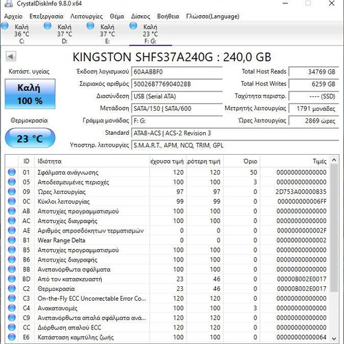Click the CrystalDiskInfo title bar app icon
344x344 pixels.
point(8,3)
